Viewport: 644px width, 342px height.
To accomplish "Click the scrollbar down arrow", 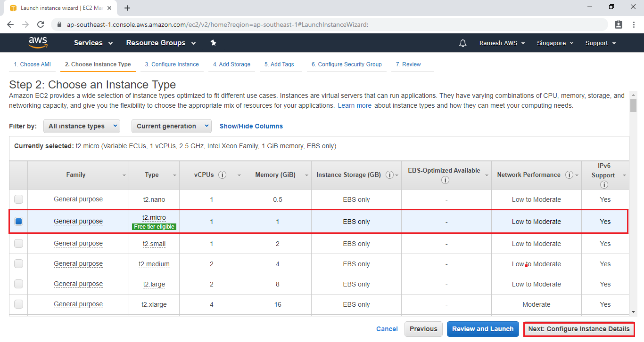I will pyautogui.click(x=633, y=311).
